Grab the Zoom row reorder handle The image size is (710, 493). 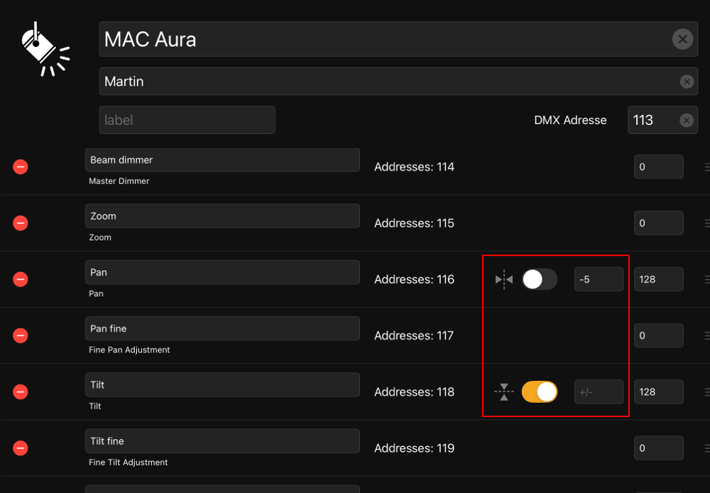pyautogui.click(x=706, y=223)
